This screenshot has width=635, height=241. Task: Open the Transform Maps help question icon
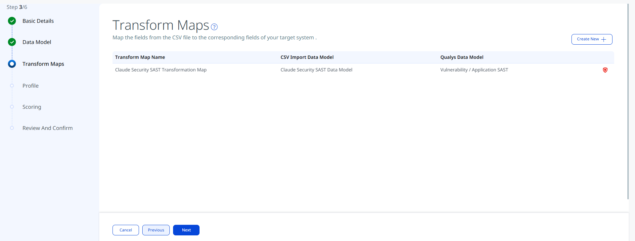pyautogui.click(x=214, y=27)
